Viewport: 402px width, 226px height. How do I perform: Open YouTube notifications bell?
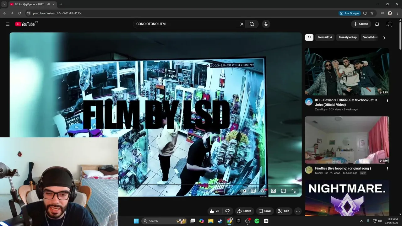click(377, 24)
